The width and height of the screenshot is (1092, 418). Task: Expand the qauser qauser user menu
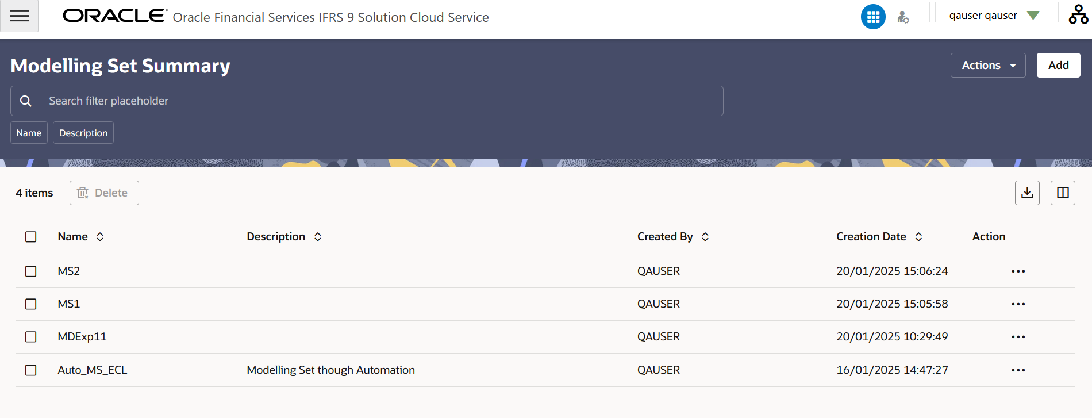coord(994,16)
